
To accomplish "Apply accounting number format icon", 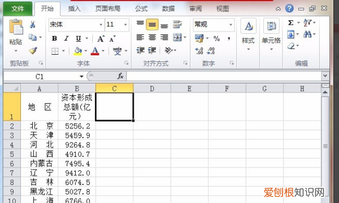I will coord(199,38).
